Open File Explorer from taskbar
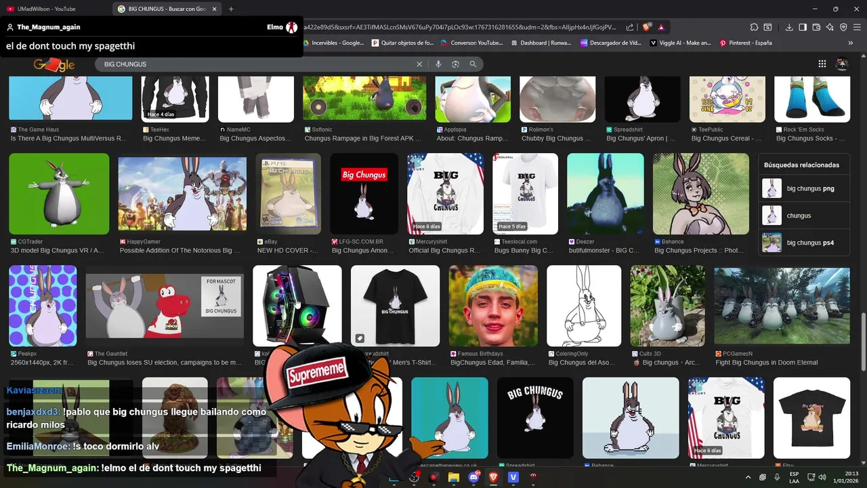The height and width of the screenshot is (488, 867). point(453,477)
